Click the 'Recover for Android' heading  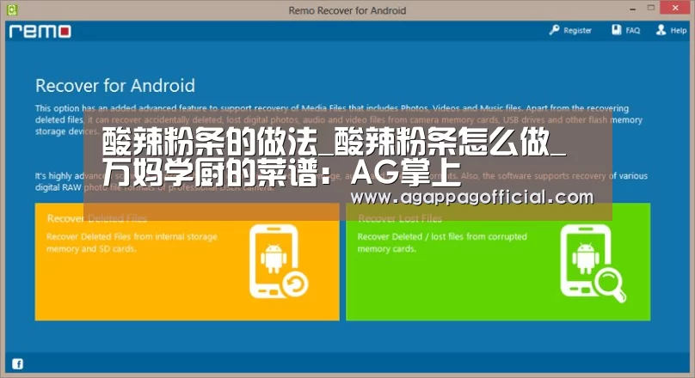click(x=115, y=85)
